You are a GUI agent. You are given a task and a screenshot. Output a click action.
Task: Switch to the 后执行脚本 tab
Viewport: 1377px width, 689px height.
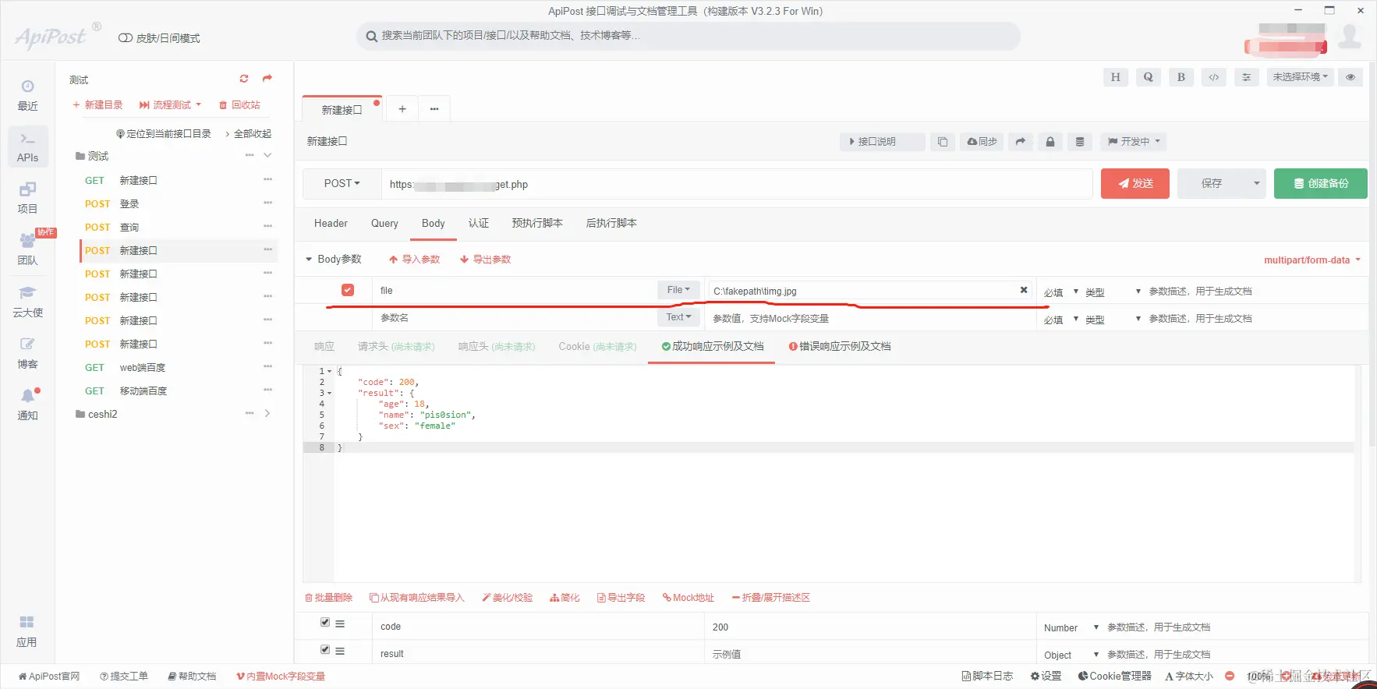(x=611, y=224)
